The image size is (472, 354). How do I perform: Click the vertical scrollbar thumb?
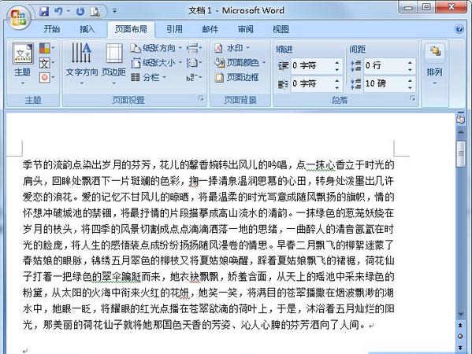pyautogui.click(x=460, y=153)
